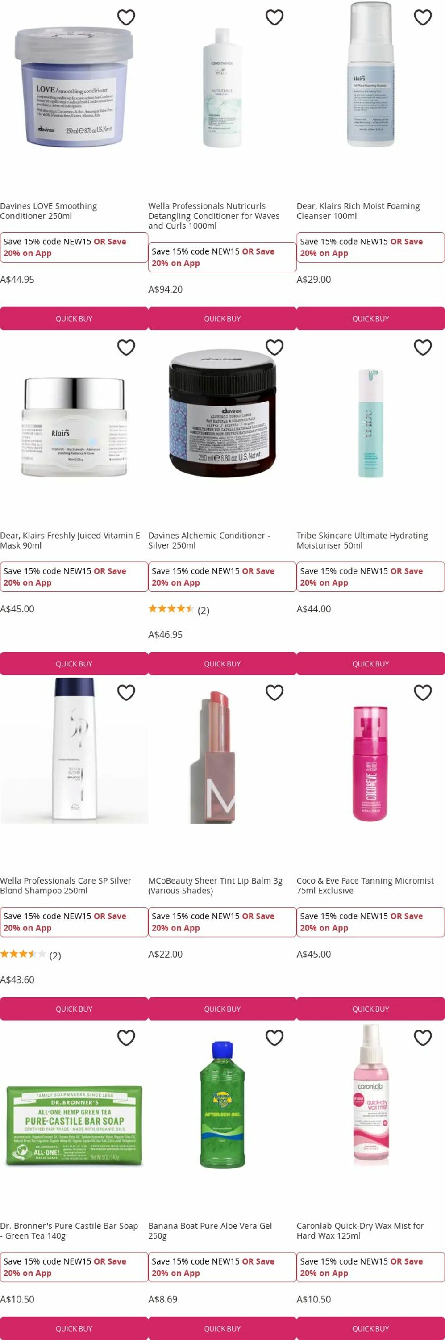Screen dimensions: 445x1340
Task: Open Banana Boat Pure Aloe Vera Gel title
Action: (x=210, y=1231)
